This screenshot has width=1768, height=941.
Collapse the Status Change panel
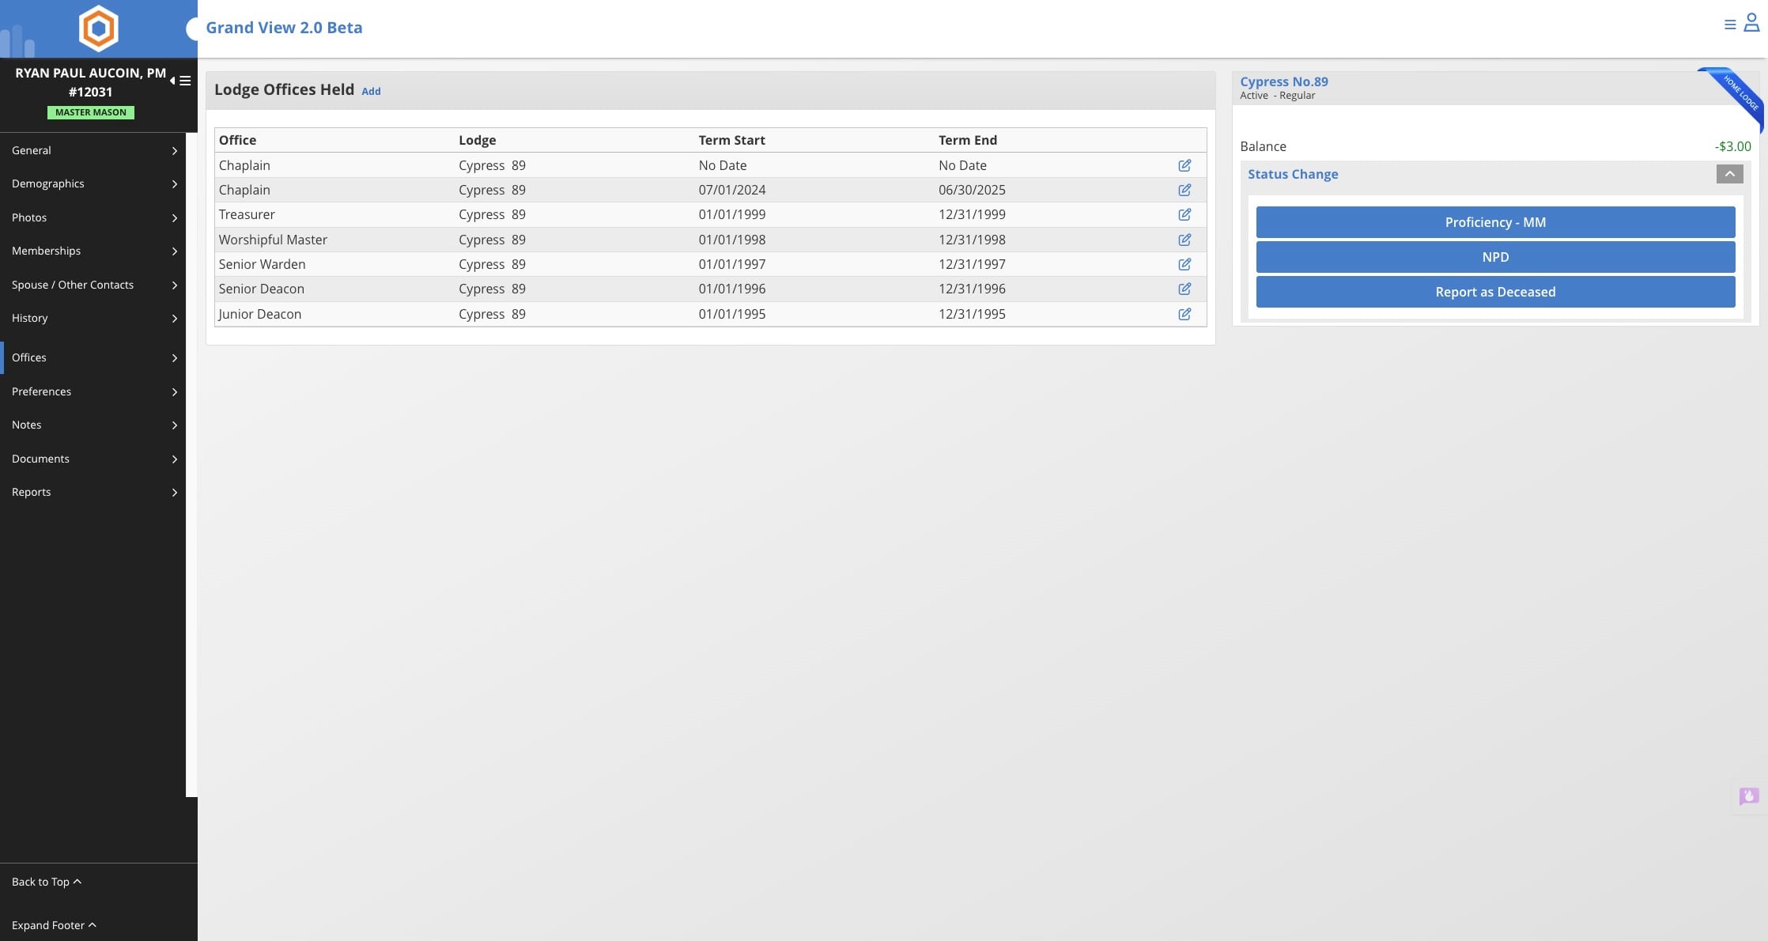click(1729, 174)
